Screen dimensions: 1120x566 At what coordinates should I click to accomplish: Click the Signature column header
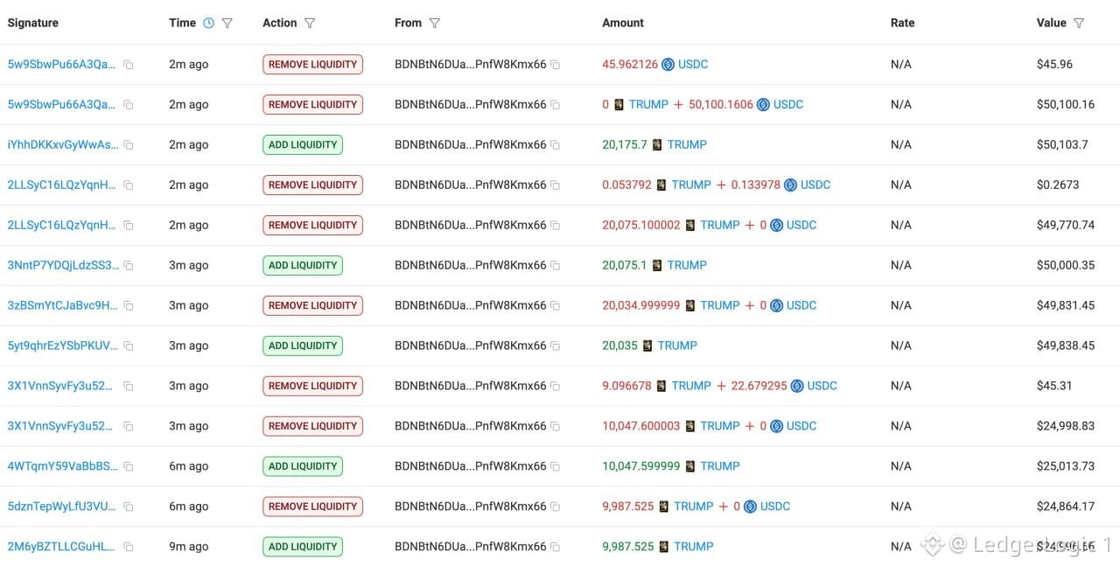coord(33,24)
